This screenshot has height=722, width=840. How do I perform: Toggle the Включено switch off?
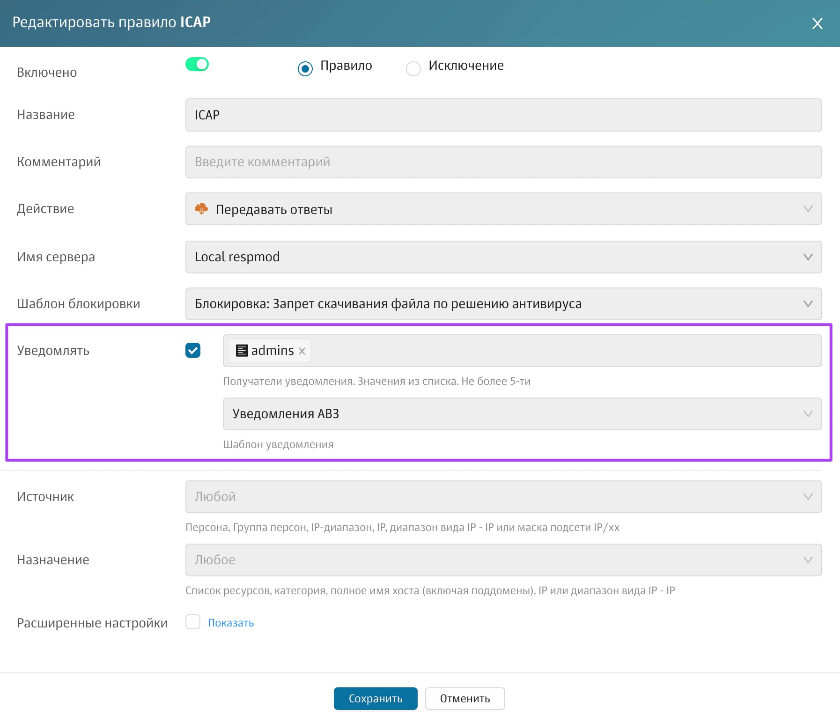pos(197,64)
